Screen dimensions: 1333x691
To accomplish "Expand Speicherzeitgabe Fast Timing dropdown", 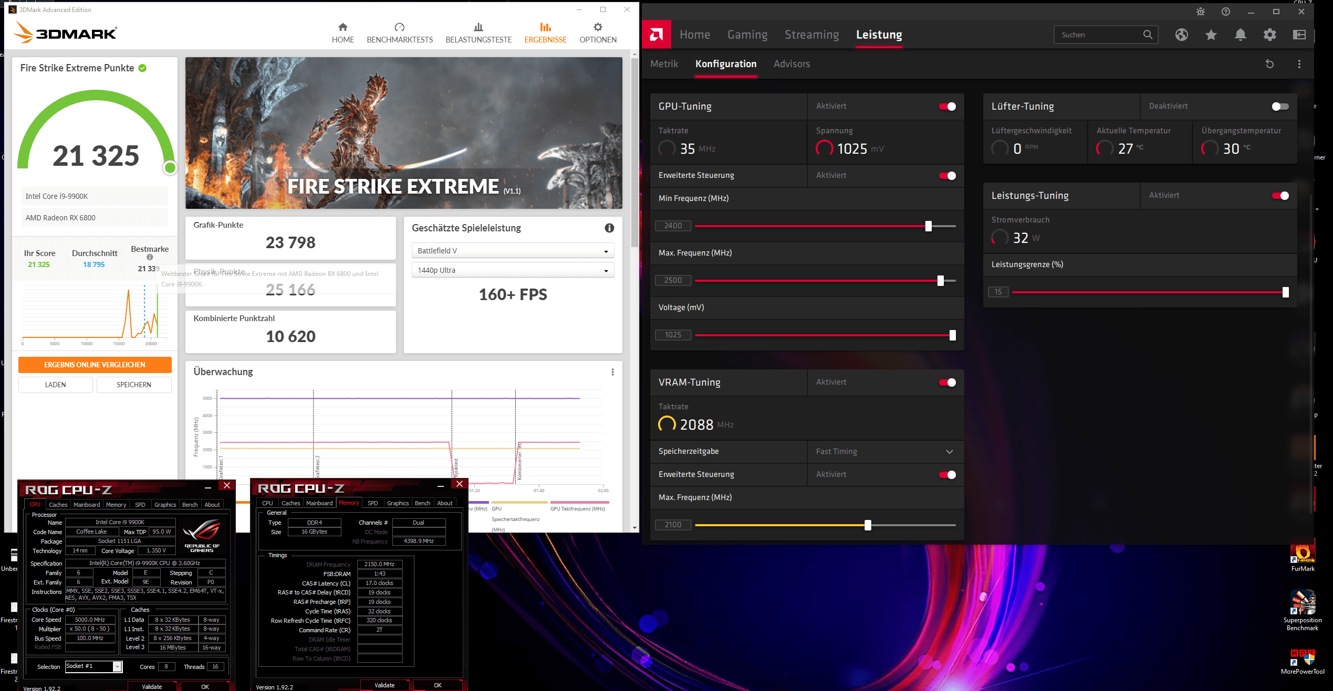I will click(885, 452).
